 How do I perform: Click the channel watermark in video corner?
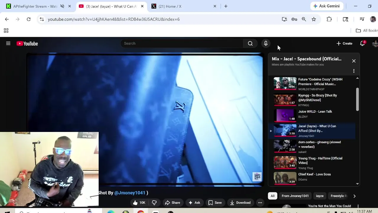click(x=257, y=177)
